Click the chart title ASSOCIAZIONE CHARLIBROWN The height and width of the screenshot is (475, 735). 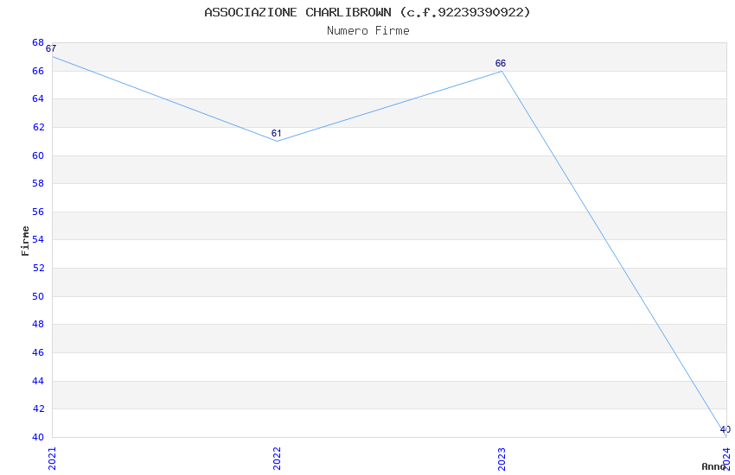[x=367, y=12]
